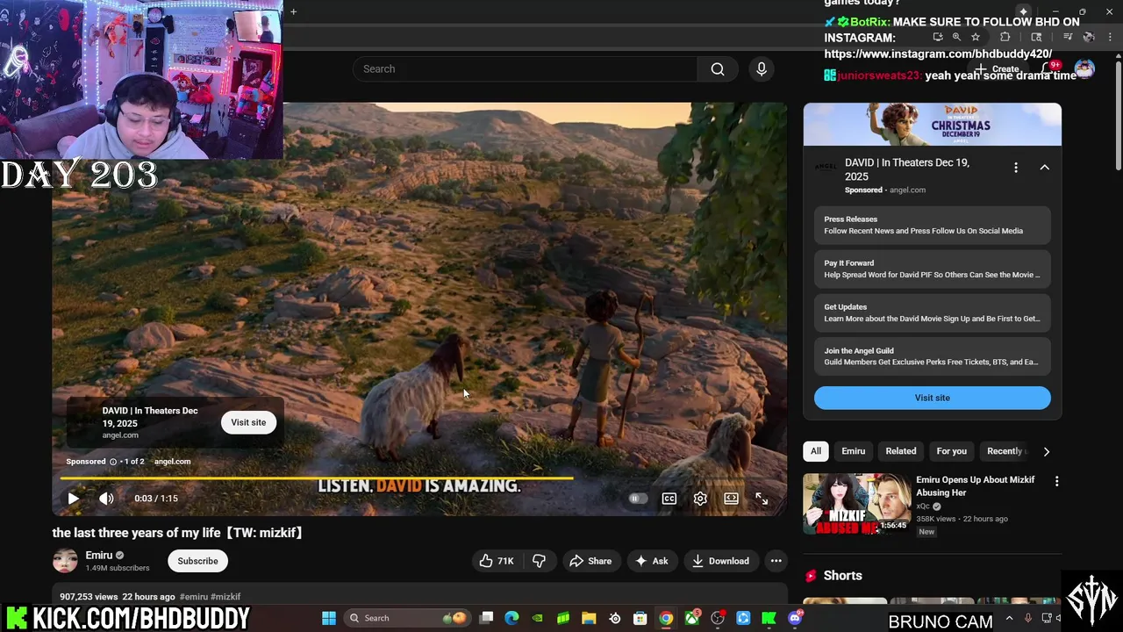This screenshot has height=632, width=1123.
Task: Select the Recently uploaded chip
Action: tap(1005, 451)
